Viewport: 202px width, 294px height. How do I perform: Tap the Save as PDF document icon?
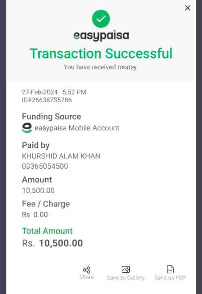[170, 270]
